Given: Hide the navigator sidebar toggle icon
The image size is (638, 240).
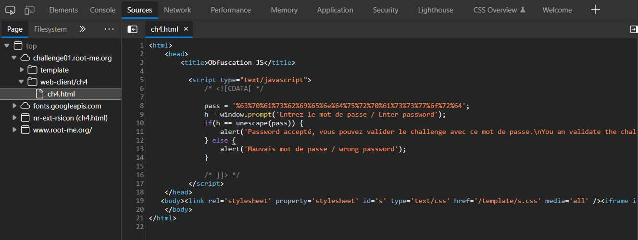Looking at the screenshot, I should 132,29.
